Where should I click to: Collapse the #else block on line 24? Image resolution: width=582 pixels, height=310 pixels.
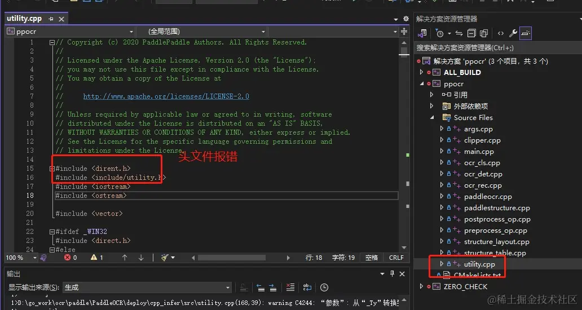(52, 250)
